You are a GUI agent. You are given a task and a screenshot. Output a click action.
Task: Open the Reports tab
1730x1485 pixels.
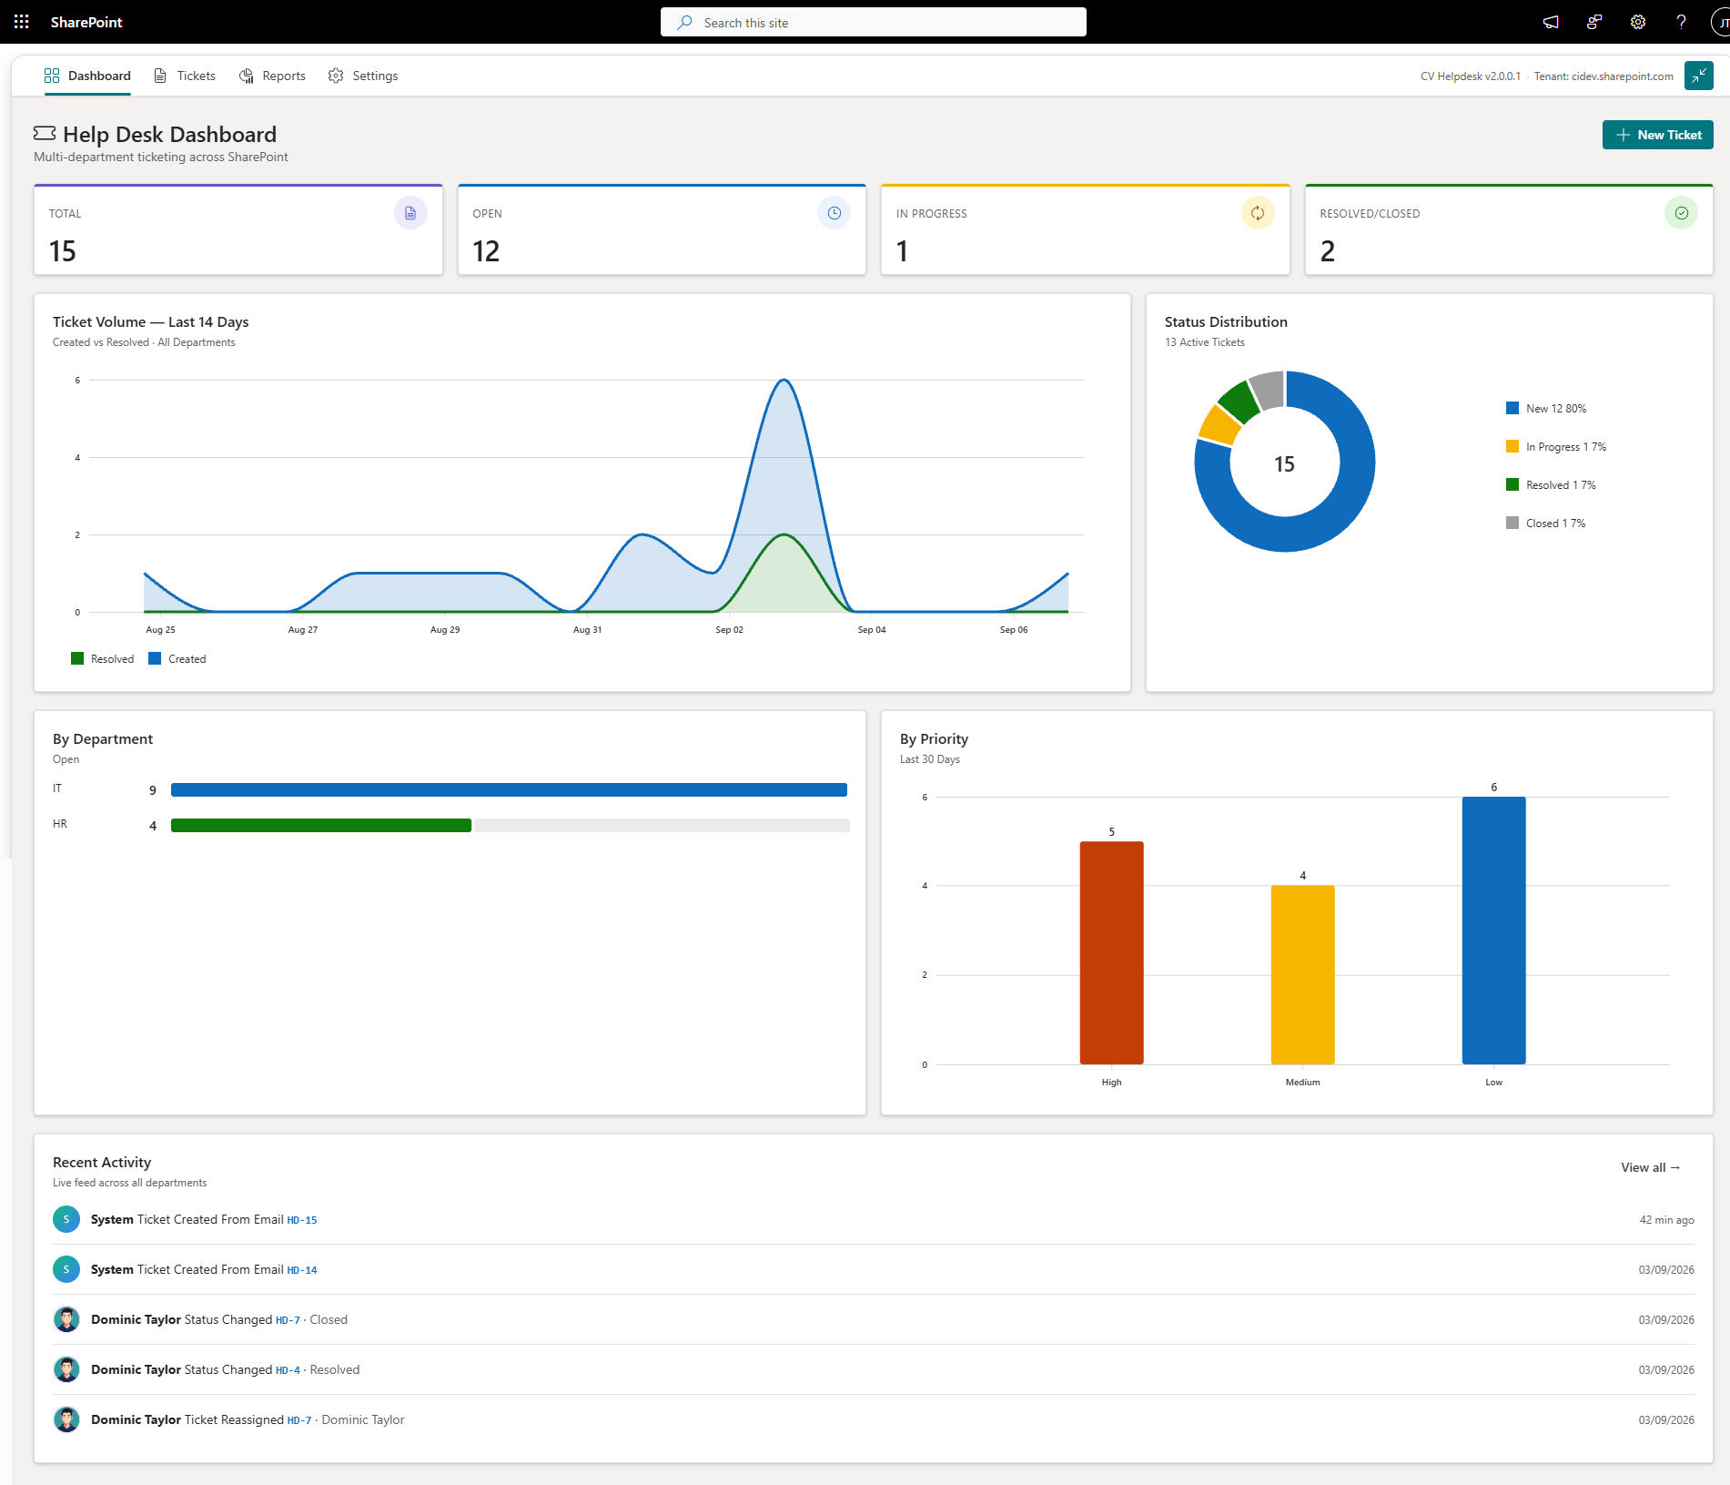pyautogui.click(x=272, y=76)
